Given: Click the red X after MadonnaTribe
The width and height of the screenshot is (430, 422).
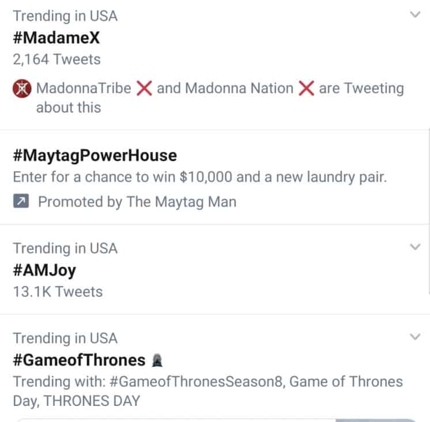Looking at the screenshot, I should click(x=144, y=89).
